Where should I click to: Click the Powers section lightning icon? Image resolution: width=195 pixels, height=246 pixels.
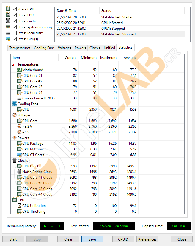[x=14, y=138]
